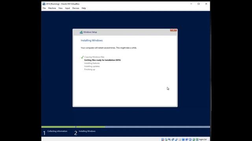
Task: Click the mouse integration status icon
Action: (x=194, y=139)
